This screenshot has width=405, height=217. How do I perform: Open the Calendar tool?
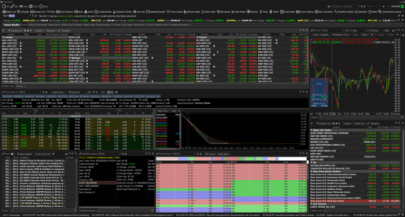23,12
